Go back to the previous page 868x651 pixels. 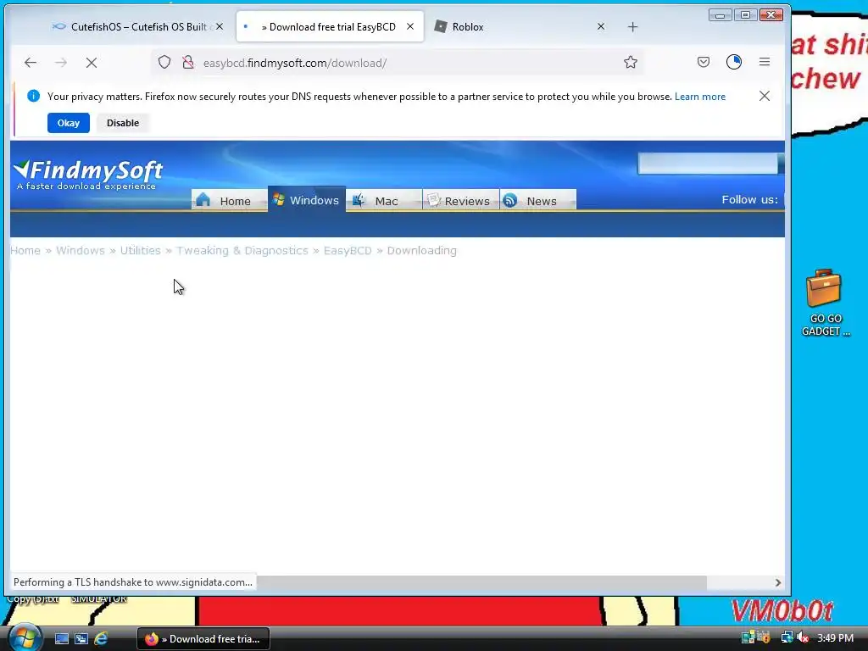coord(31,63)
